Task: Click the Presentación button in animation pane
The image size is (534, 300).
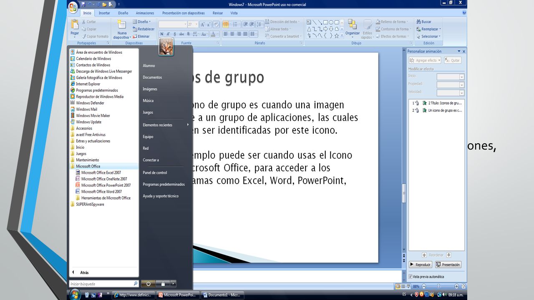Action: (x=448, y=265)
